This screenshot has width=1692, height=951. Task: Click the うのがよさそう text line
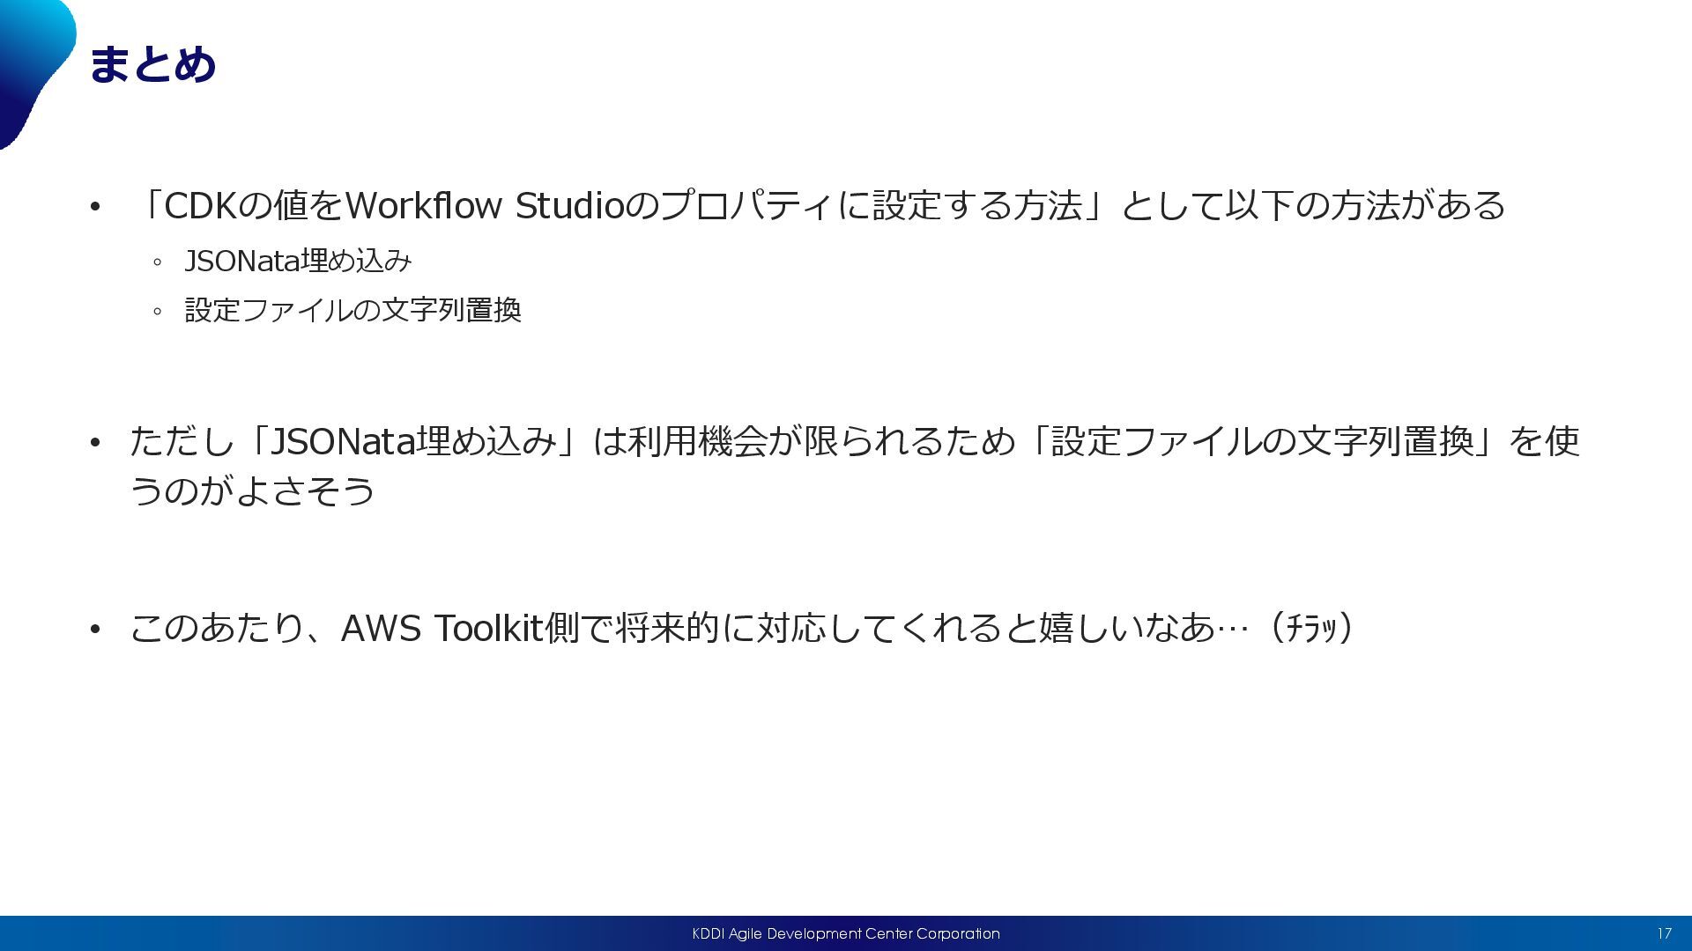pos(253,490)
